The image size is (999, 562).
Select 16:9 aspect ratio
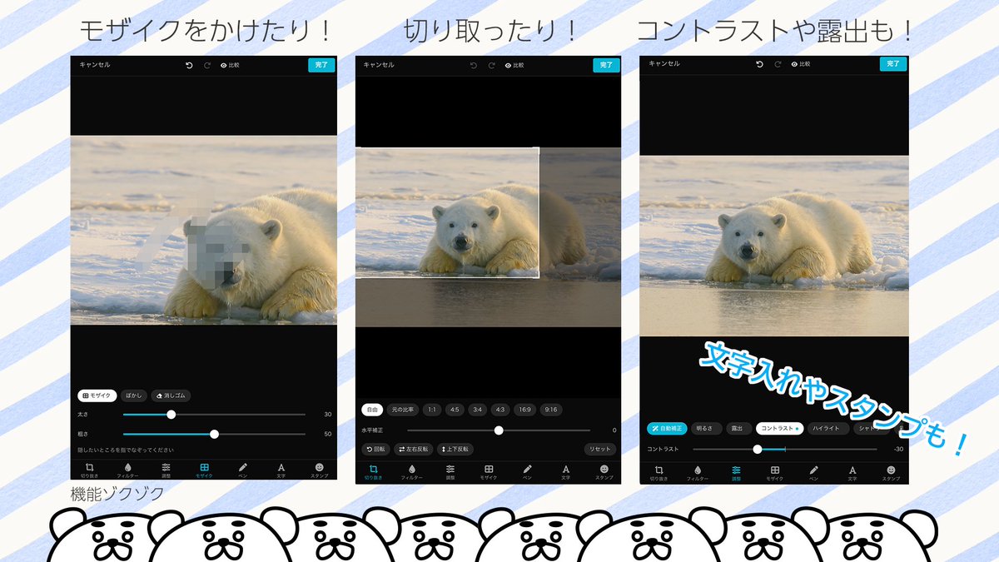tap(525, 410)
